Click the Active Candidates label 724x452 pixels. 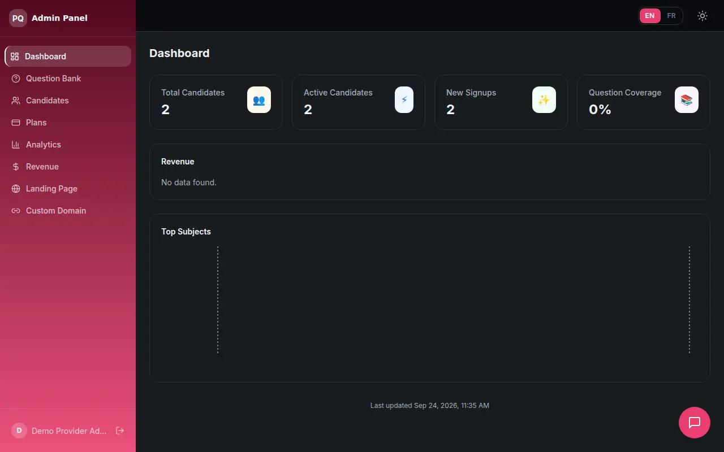pyautogui.click(x=338, y=93)
